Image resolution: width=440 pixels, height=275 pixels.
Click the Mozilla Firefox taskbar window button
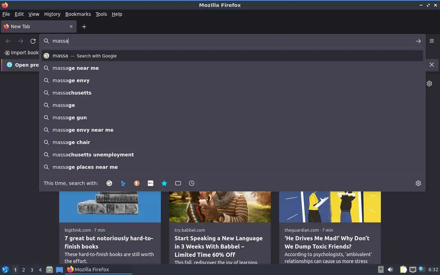tap(99, 269)
